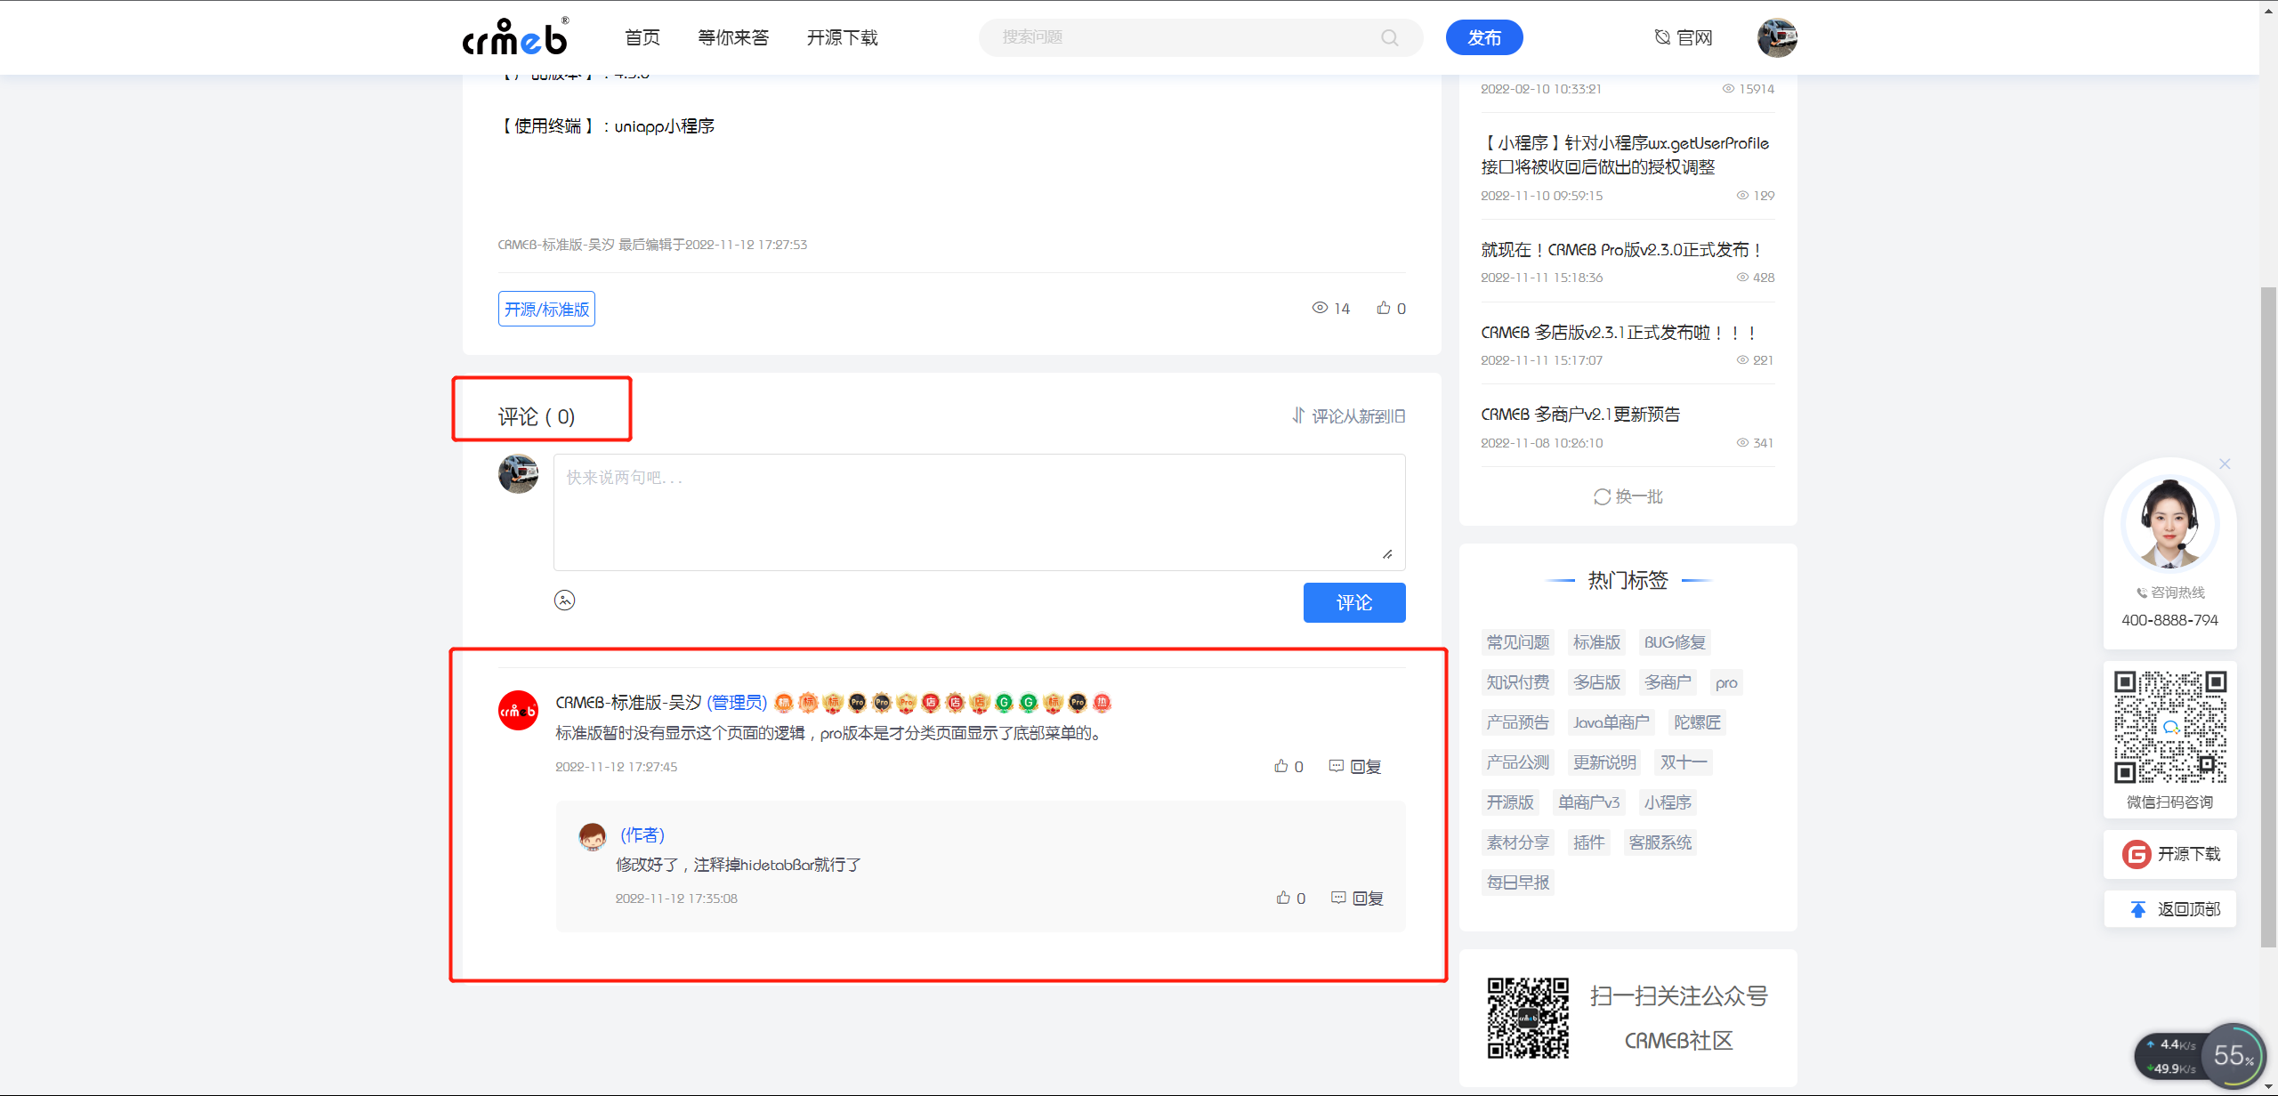Open the 官网 link
The width and height of the screenshot is (2278, 1096).
pos(1684,37)
